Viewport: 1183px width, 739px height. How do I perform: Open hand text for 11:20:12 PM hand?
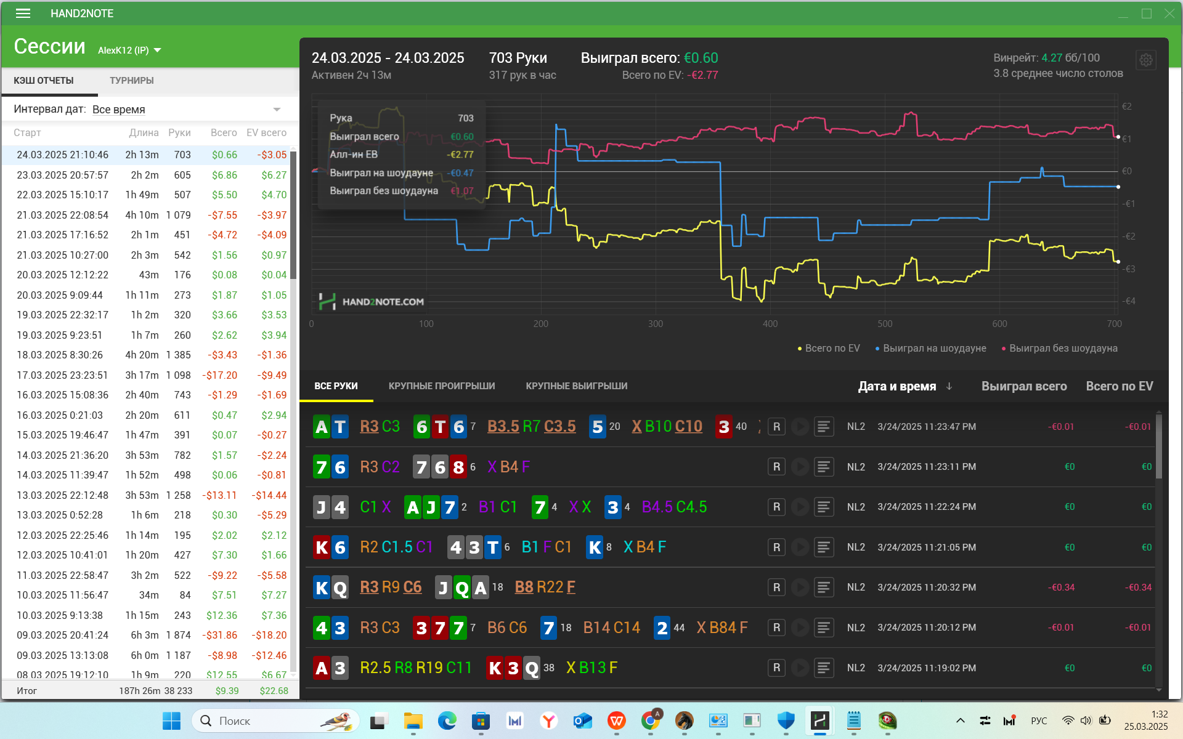coord(823,628)
